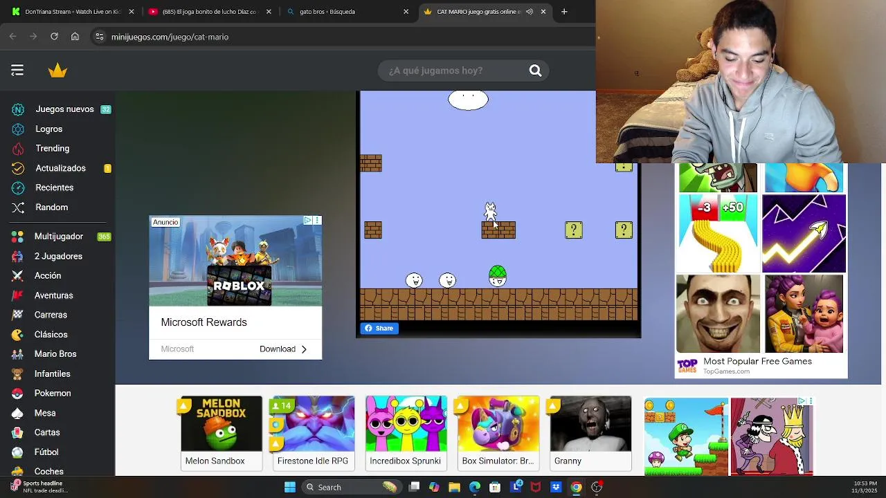Open the Box Simulator game card
Image resolution: width=886 pixels, height=498 pixels.
tap(498, 433)
